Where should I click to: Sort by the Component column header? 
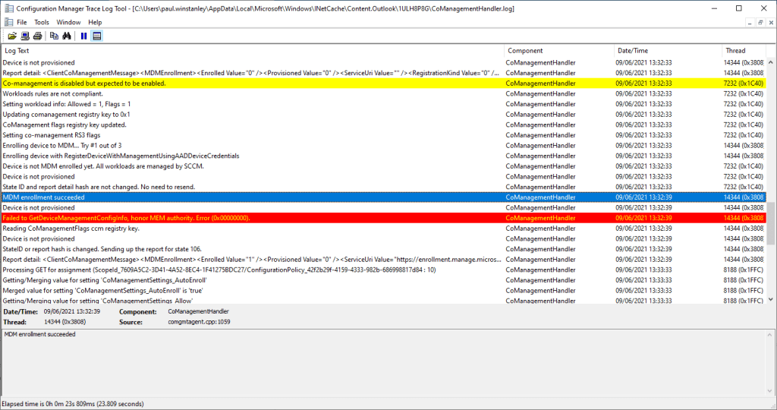click(x=558, y=51)
